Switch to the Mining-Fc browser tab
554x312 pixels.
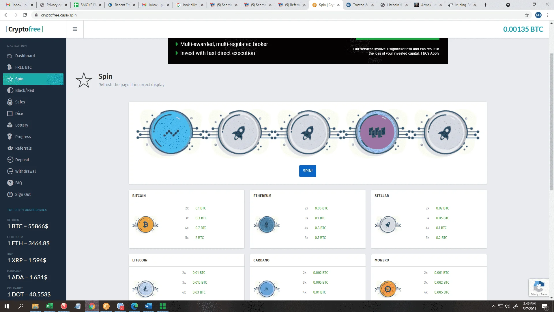click(462, 5)
